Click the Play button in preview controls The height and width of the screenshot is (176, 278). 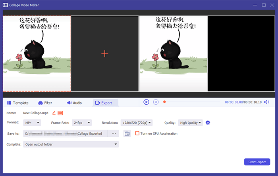[146, 102]
